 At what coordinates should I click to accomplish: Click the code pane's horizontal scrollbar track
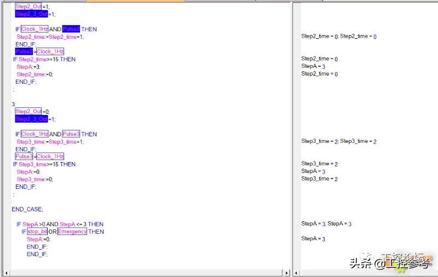(146, 273)
